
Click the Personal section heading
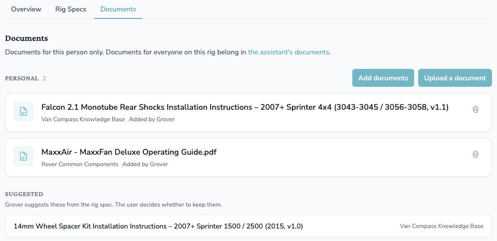click(22, 78)
